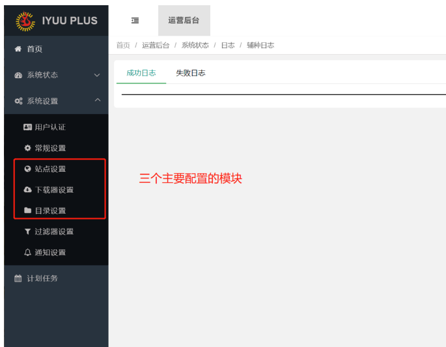The image size is (446, 347).
Task: Switch to the 失败日志 tab
Action: tap(191, 73)
